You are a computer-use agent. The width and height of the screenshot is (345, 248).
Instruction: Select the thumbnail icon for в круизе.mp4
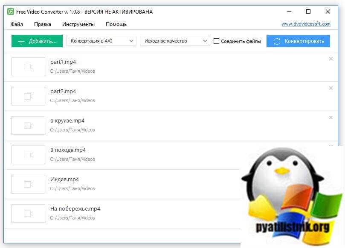coord(28,125)
